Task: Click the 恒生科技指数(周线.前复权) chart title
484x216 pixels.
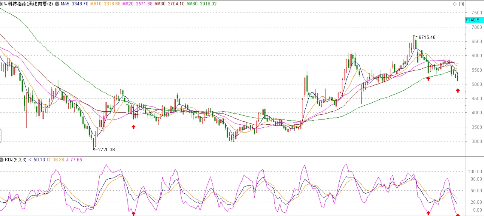Action: 27,4
